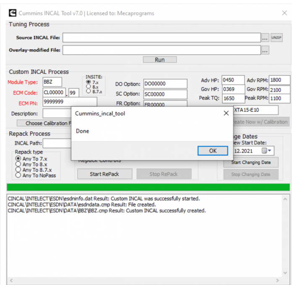
Task: Choose Any To 7.x repack type
Action: pos(18,158)
